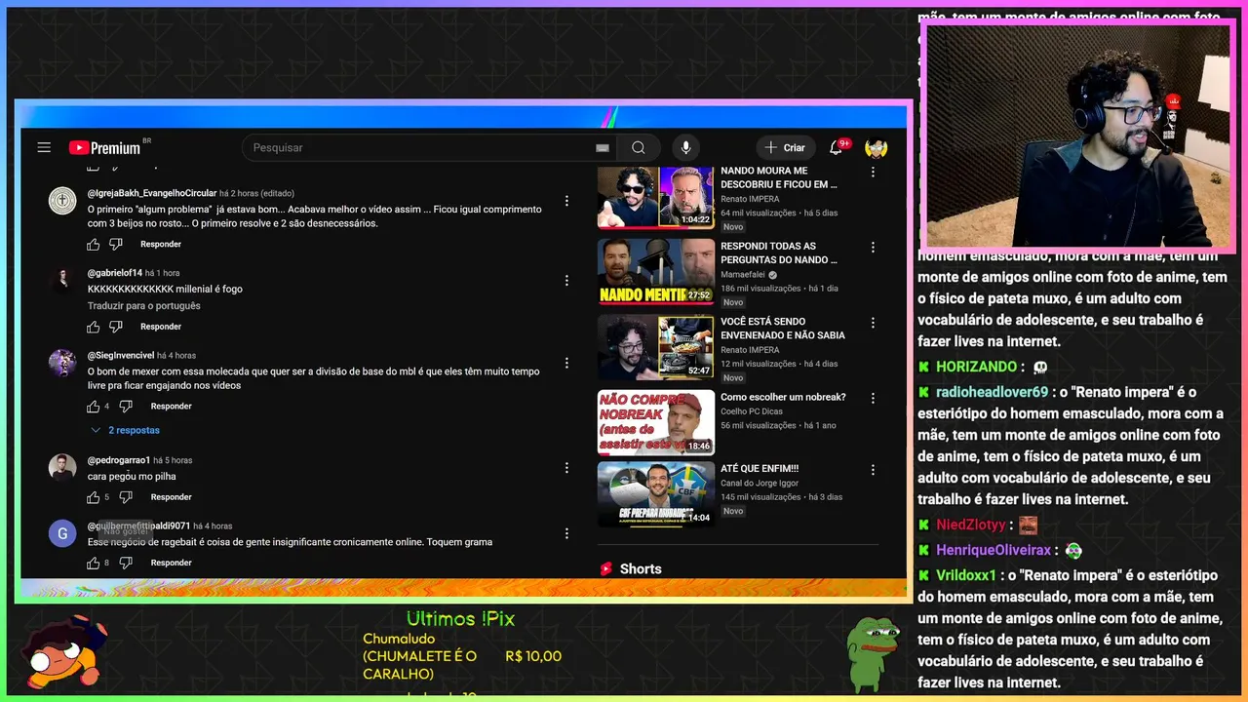Screen dimensions: 1248x702
Task: Start voice search with the microphone
Action: coord(685,147)
